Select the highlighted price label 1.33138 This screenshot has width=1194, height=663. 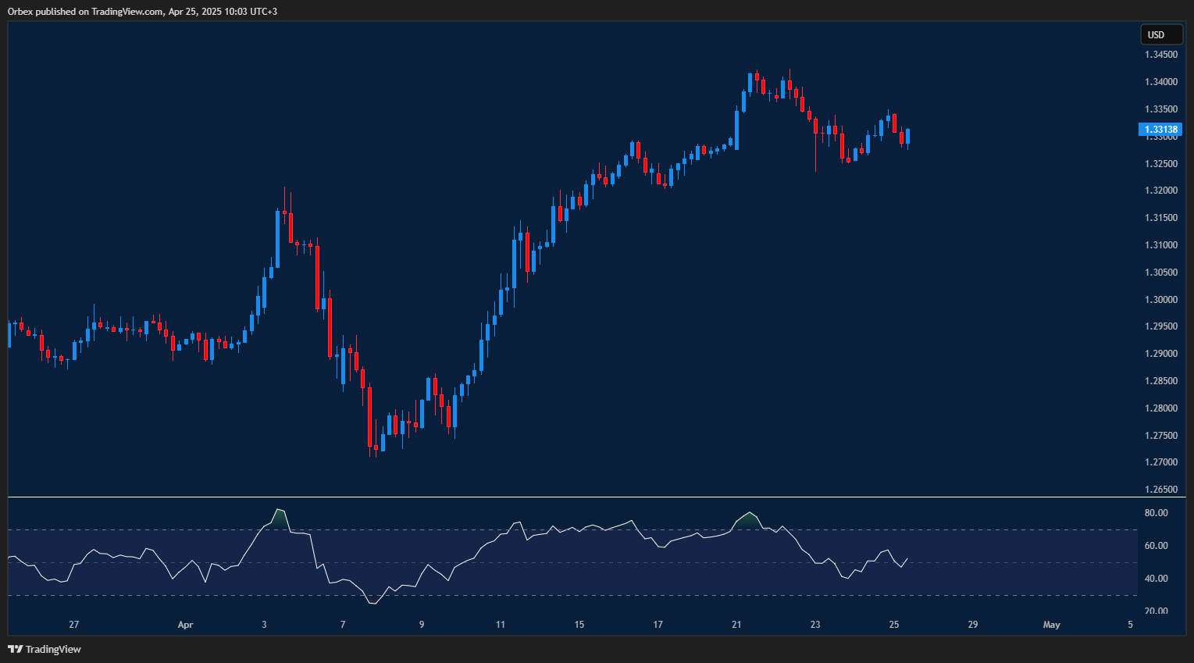[x=1161, y=129]
